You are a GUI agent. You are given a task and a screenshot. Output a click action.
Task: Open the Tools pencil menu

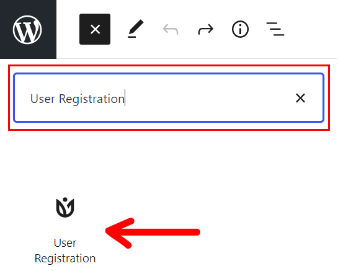tap(136, 29)
